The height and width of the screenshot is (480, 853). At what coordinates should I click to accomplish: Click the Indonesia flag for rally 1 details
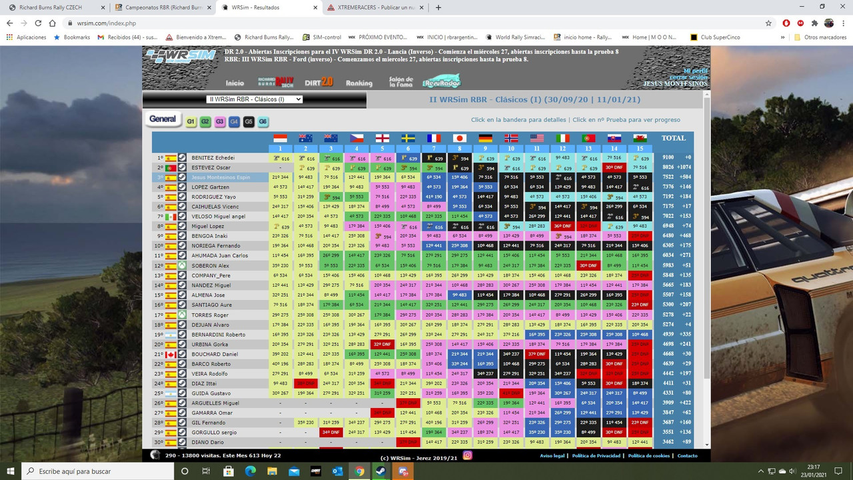tap(281, 138)
